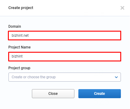Click the Create project dialog title

pos(21,8)
